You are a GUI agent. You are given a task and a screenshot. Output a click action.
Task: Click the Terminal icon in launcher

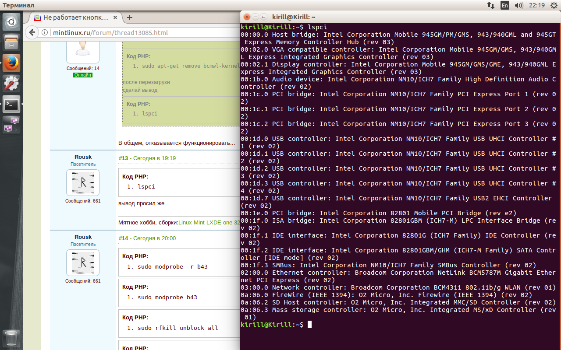point(11,104)
